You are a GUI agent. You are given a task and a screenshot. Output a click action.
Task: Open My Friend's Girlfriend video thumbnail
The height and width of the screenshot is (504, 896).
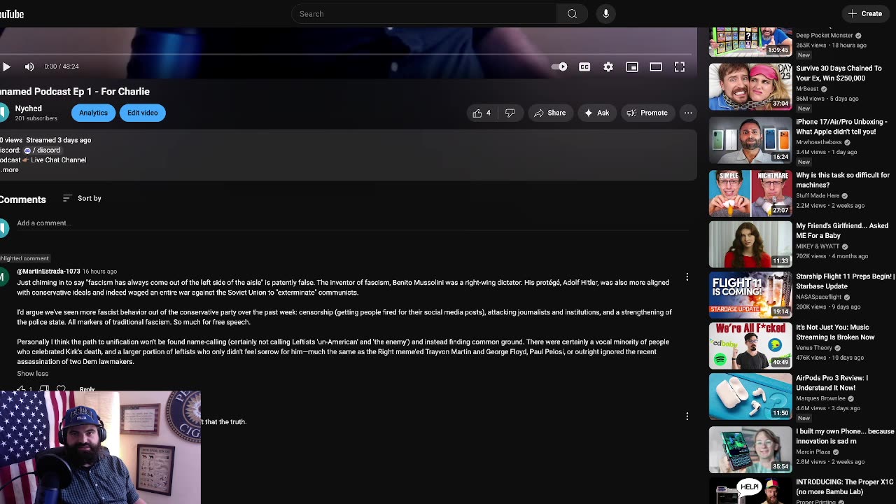click(x=750, y=244)
